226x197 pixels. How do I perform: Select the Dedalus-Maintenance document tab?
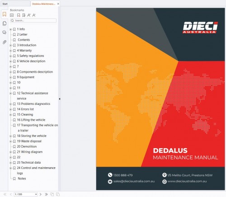pos(43,4)
